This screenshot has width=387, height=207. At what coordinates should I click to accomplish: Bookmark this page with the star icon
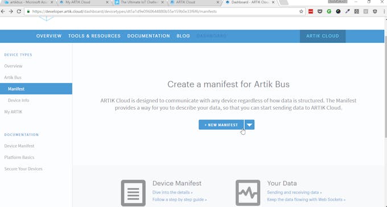pos(301,11)
